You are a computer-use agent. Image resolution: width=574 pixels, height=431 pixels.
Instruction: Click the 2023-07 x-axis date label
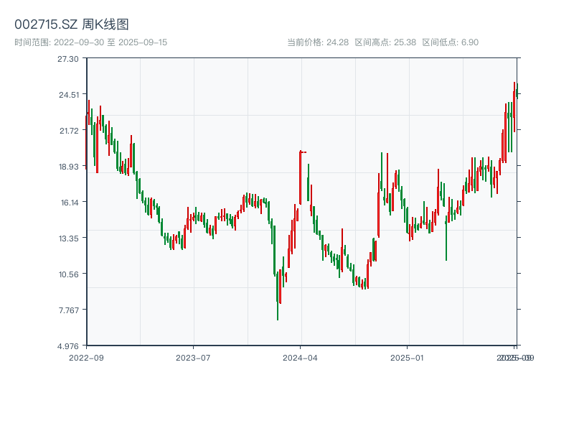point(193,357)
